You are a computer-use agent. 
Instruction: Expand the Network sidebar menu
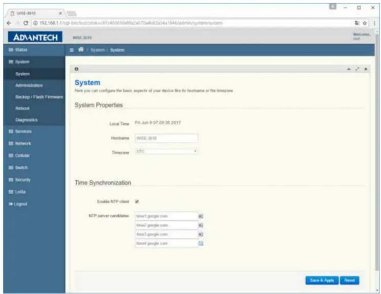pos(34,143)
